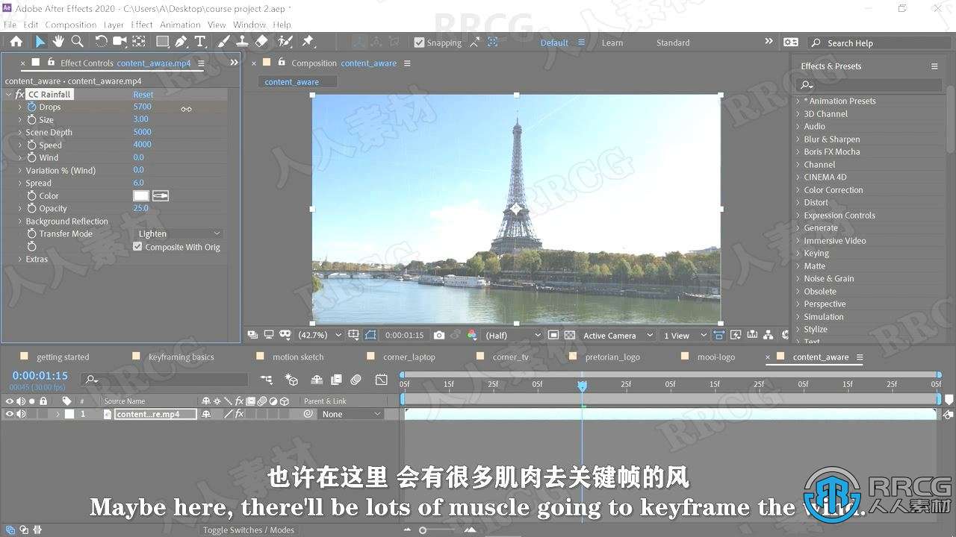
Task: Click the timeline timecode 0:00:01:15
Action: (x=40, y=376)
